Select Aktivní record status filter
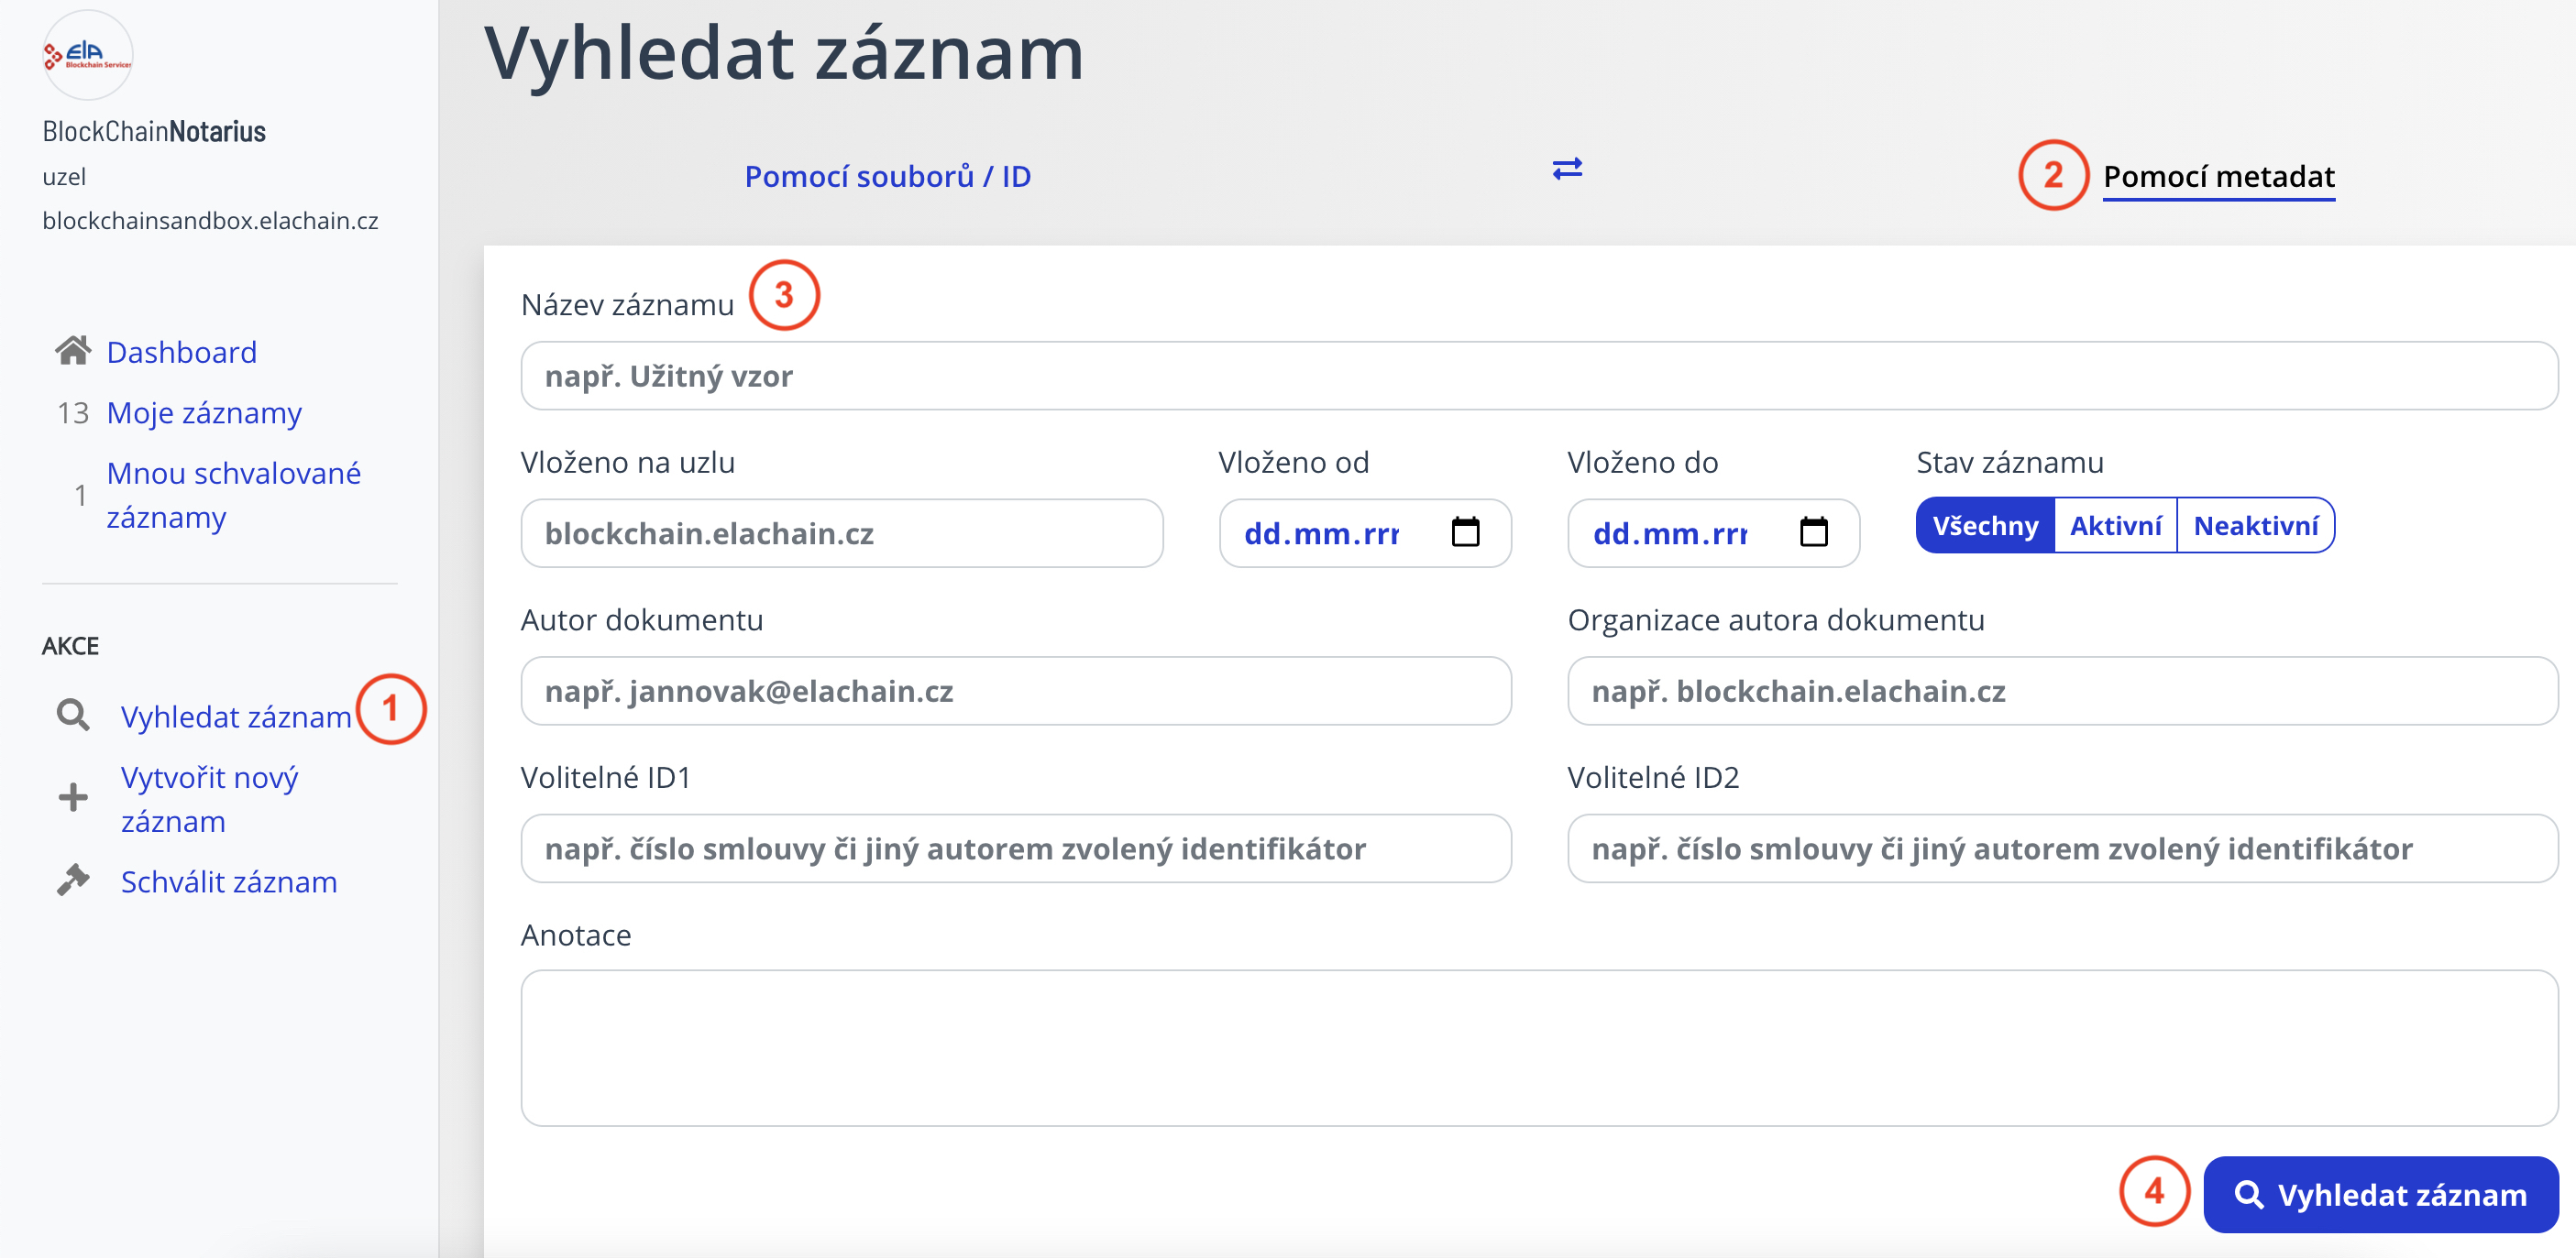The image size is (2576, 1258). (2115, 526)
